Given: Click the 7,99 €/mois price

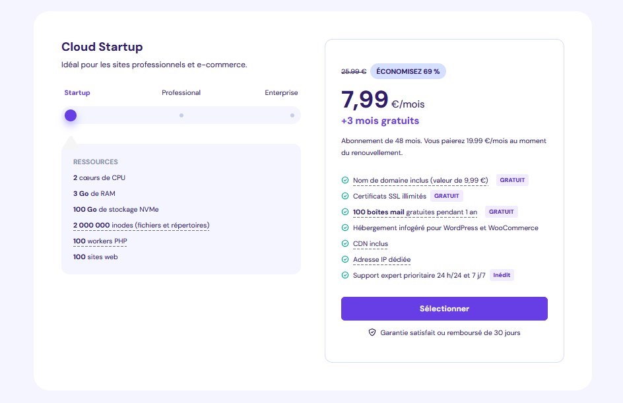Looking at the screenshot, I should click(x=383, y=100).
